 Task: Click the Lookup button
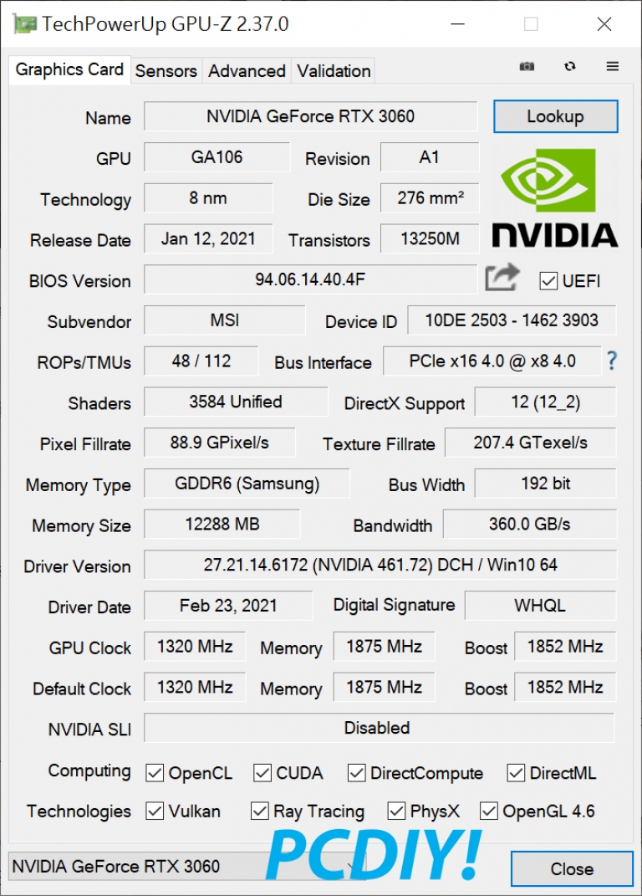(x=556, y=116)
